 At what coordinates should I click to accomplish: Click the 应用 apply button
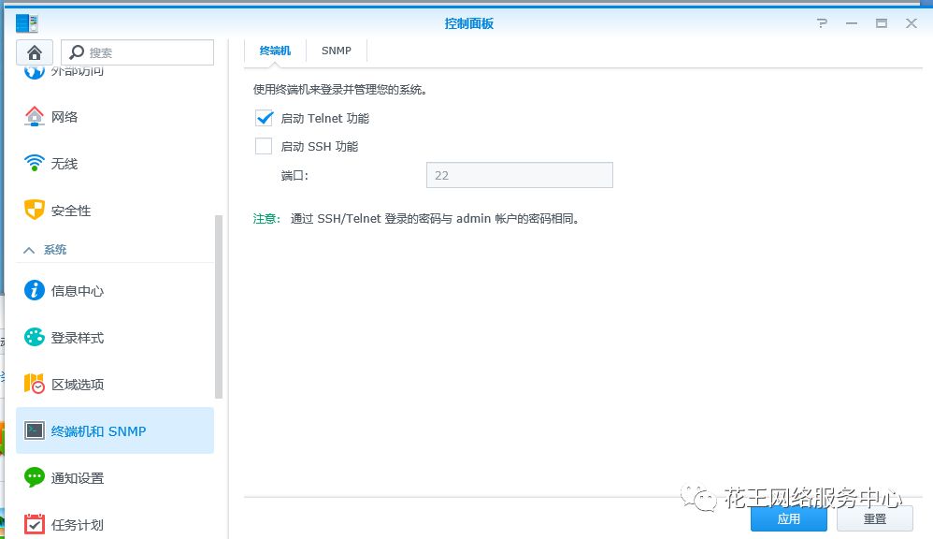point(788,518)
